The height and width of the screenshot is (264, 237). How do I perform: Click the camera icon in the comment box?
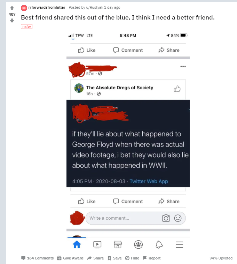(x=166, y=218)
